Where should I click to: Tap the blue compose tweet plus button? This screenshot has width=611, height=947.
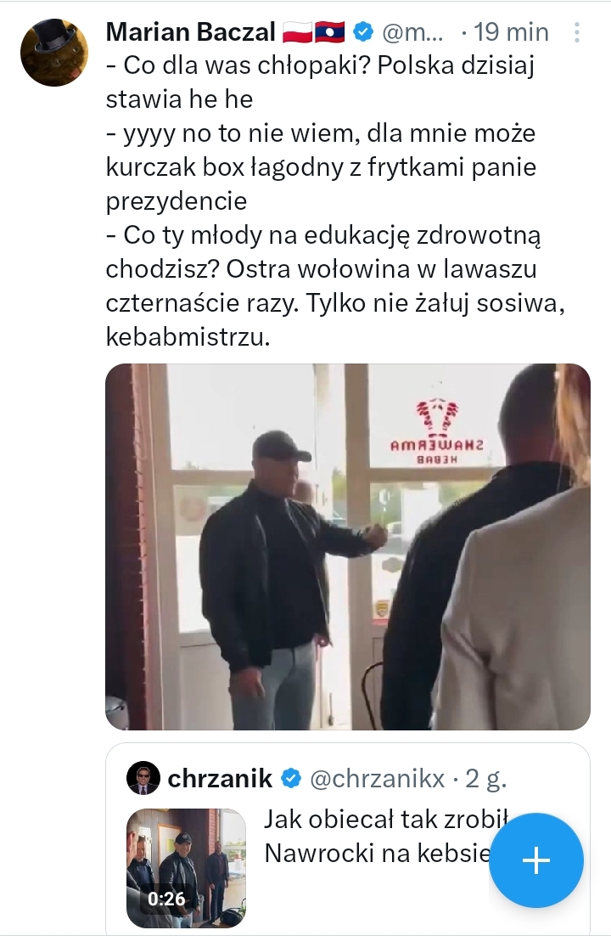[x=536, y=860]
